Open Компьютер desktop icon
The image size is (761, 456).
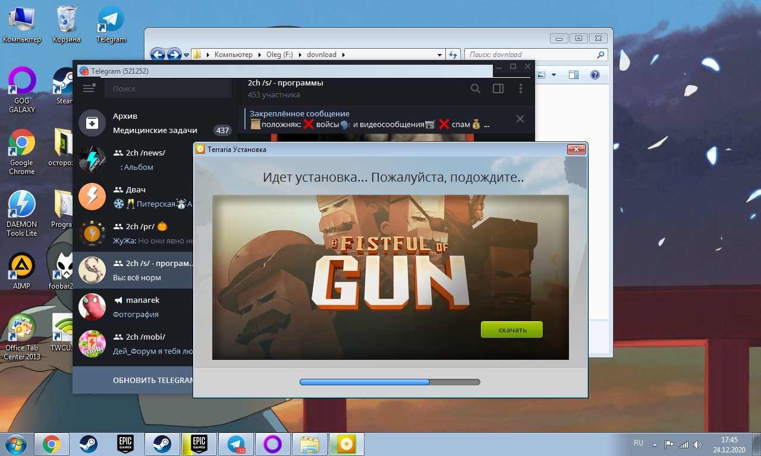tap(22, 25)
